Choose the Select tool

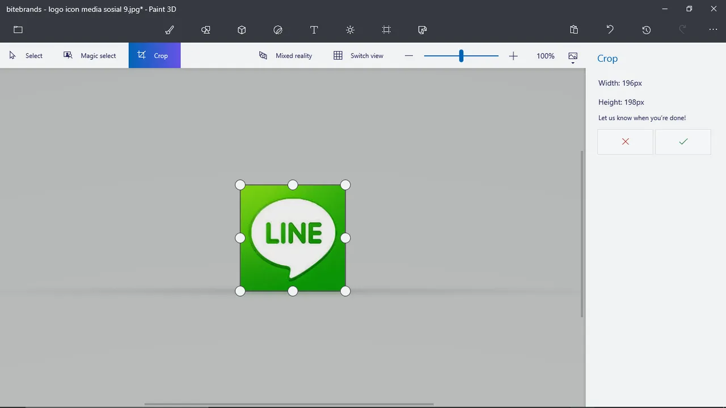pyautogui.click(x=26, y=56)
